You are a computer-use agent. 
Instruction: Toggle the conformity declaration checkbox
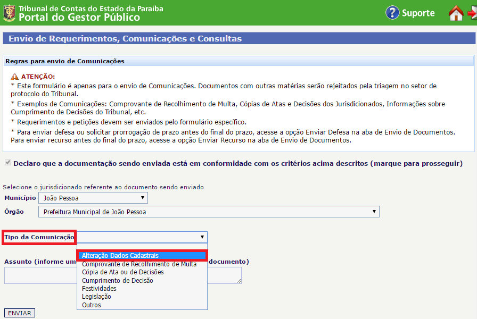(x=7, y=163)
